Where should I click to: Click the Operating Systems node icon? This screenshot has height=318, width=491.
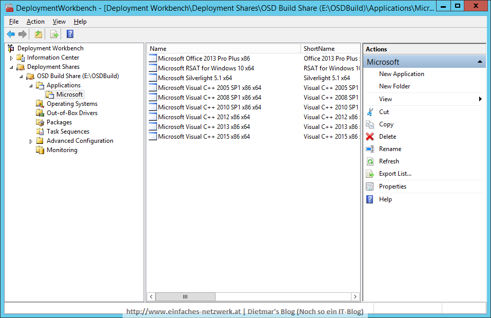[40, 104]
